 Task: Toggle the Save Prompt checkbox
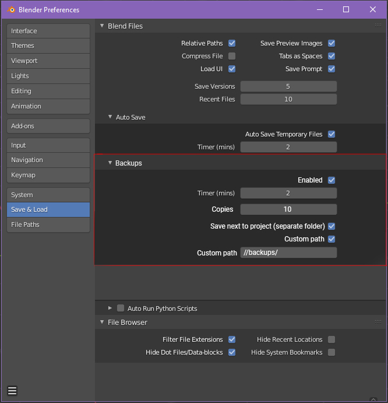pos(331,69)
